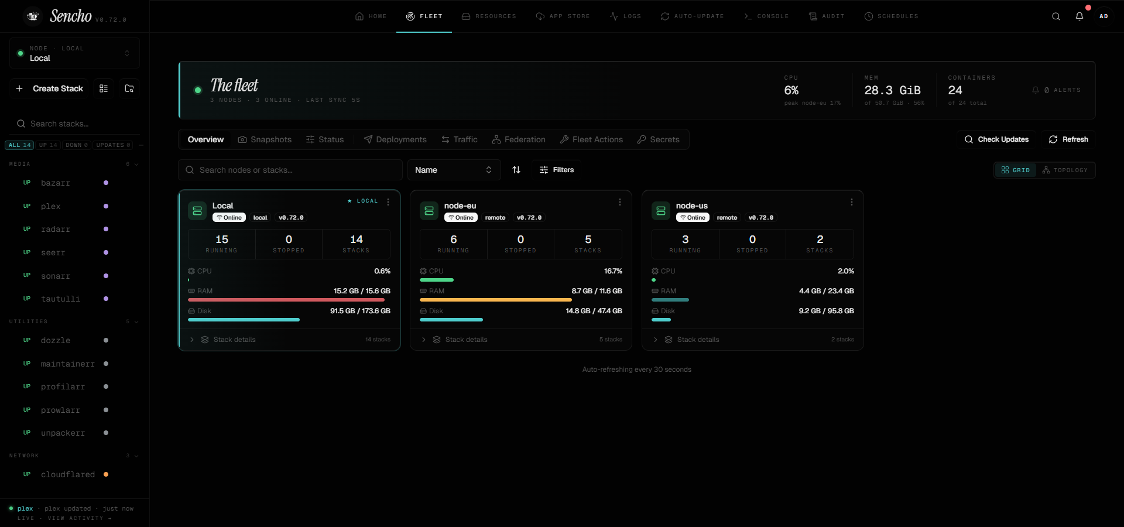Expand Stack details on node-eu card

coord(521,340)
